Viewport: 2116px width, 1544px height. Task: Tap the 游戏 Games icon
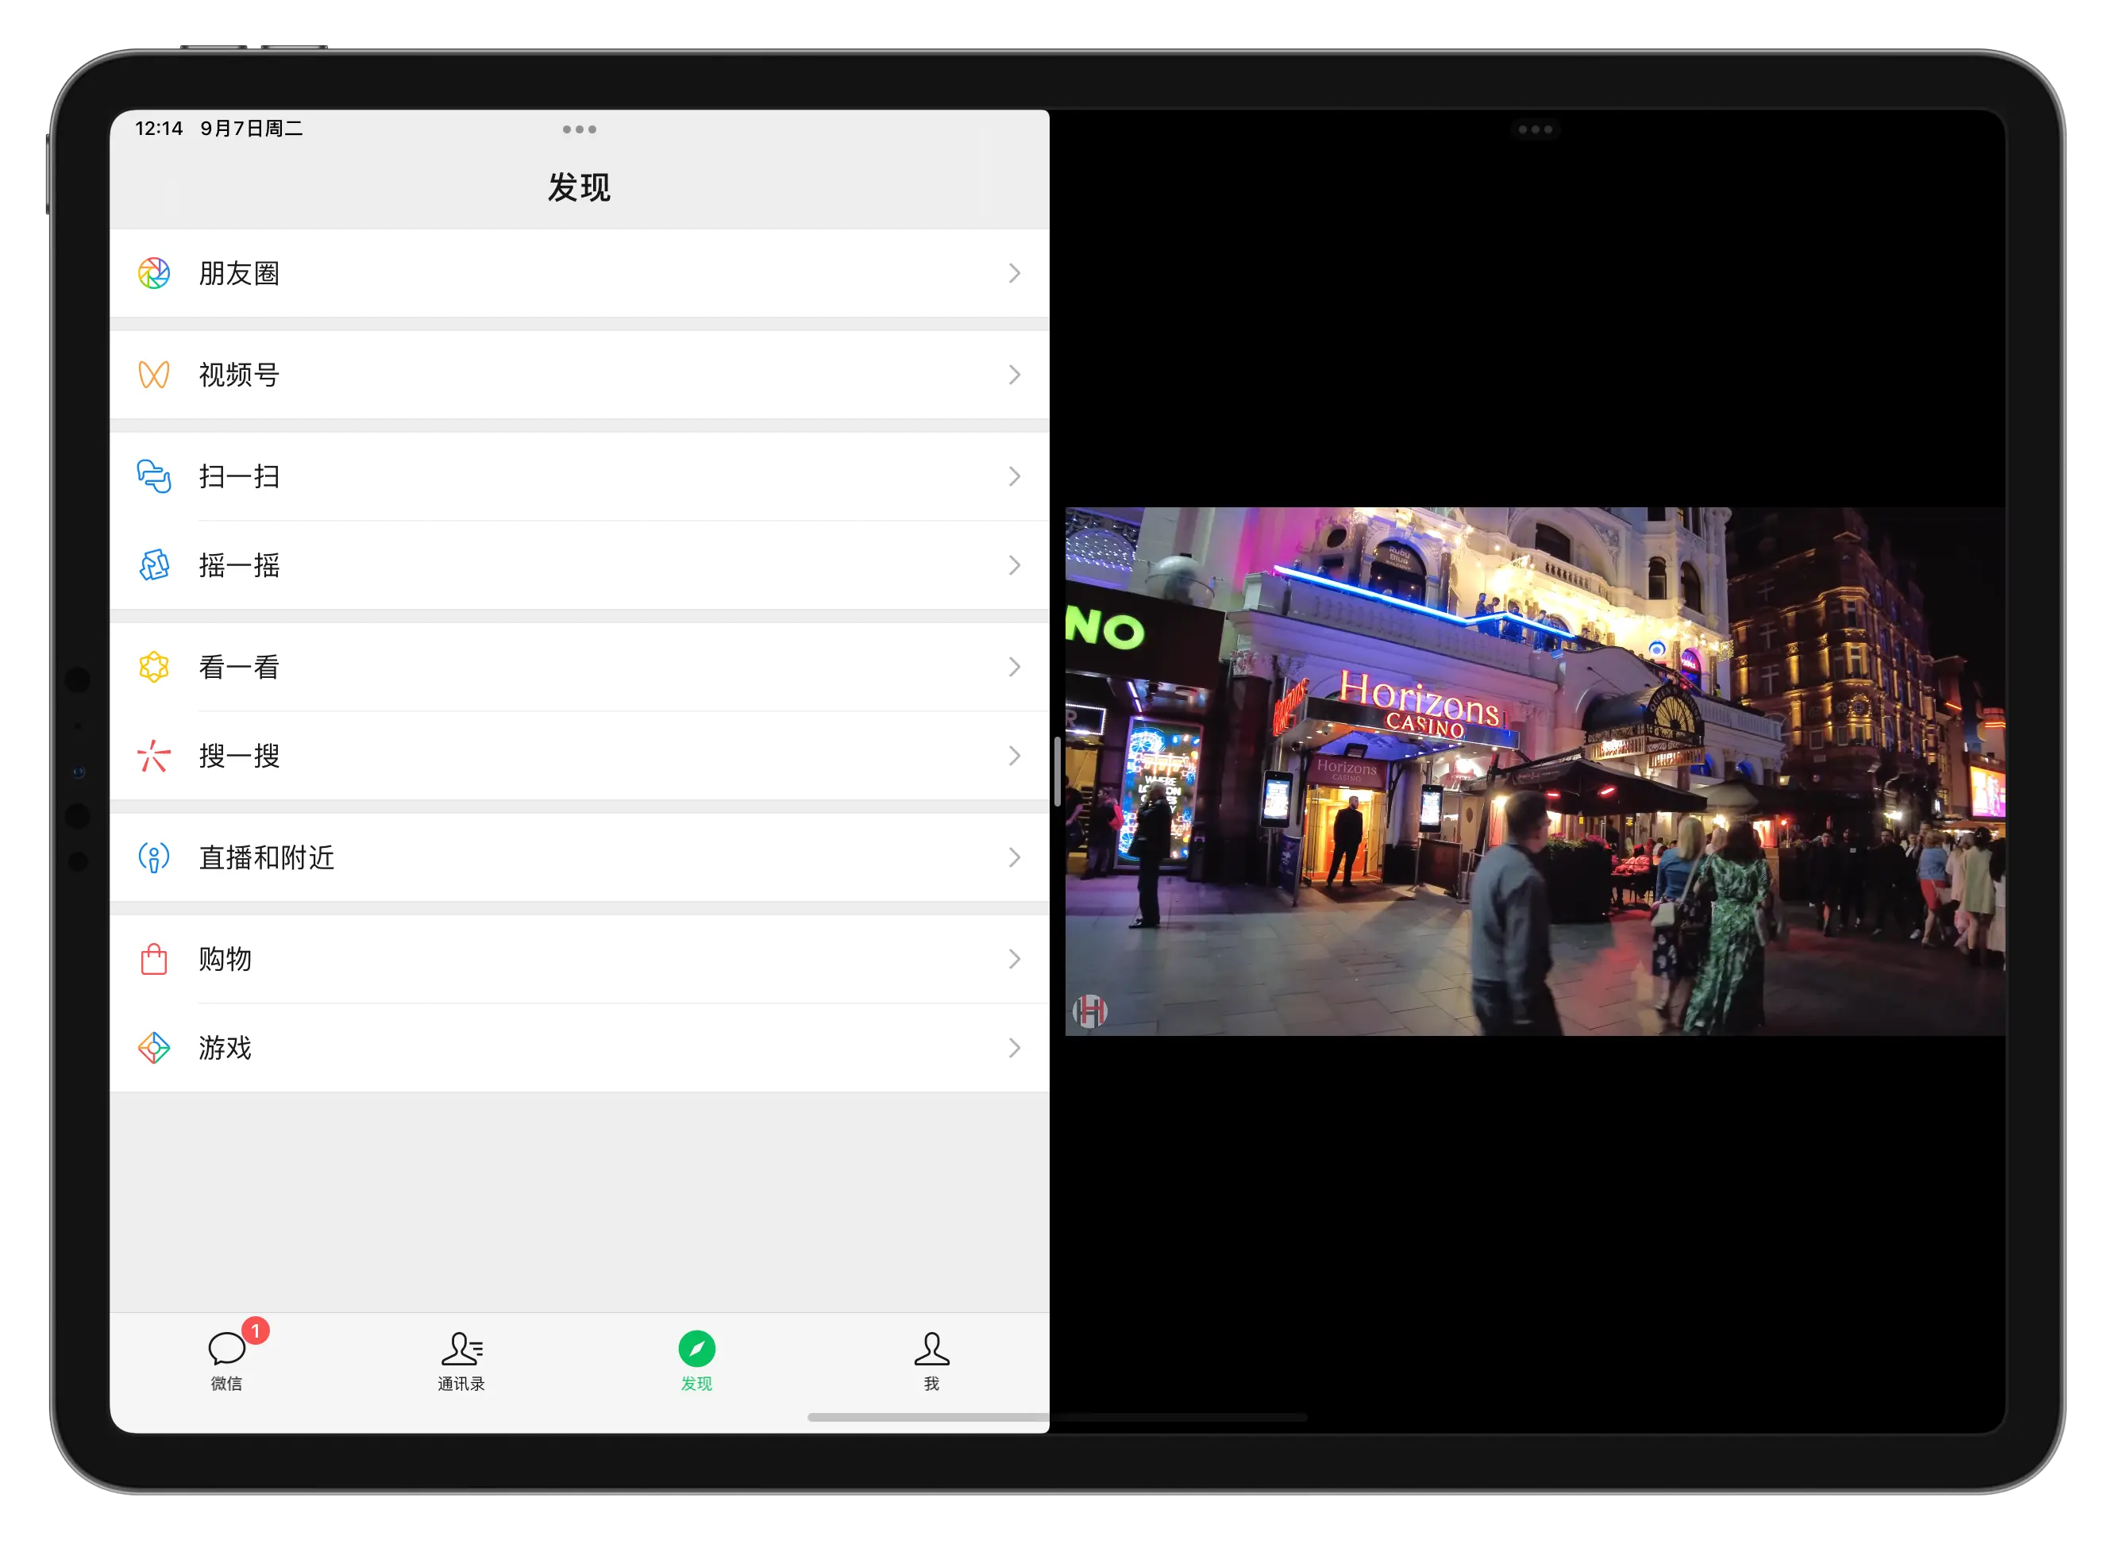click(153, 1049)
